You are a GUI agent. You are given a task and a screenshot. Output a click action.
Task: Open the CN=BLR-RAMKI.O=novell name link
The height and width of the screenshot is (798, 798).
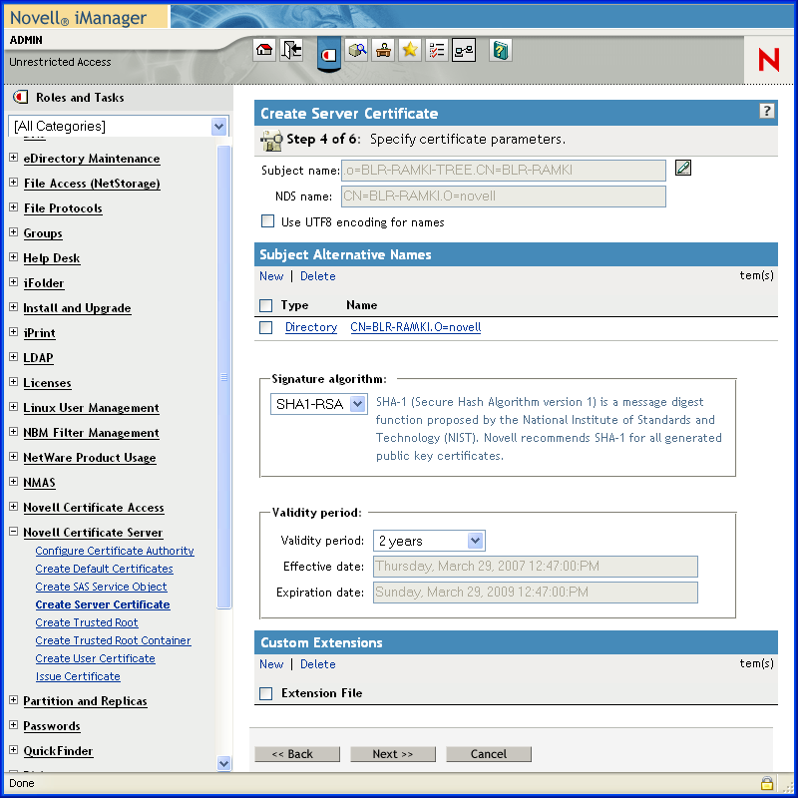click(415, 327)
